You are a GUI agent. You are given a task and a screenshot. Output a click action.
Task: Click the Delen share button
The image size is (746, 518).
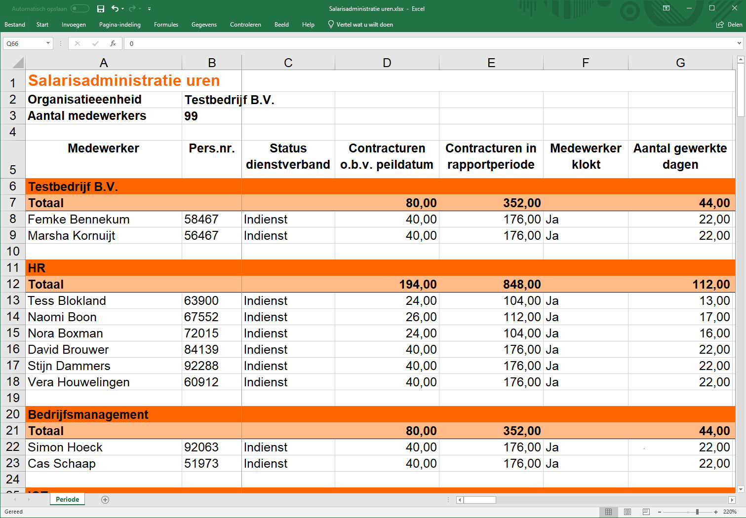click(x=729, y=25)
